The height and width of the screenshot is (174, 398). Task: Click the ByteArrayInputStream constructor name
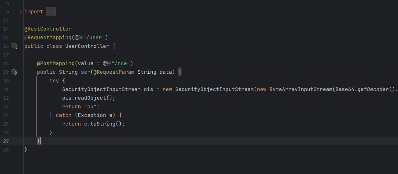[300, 89]
